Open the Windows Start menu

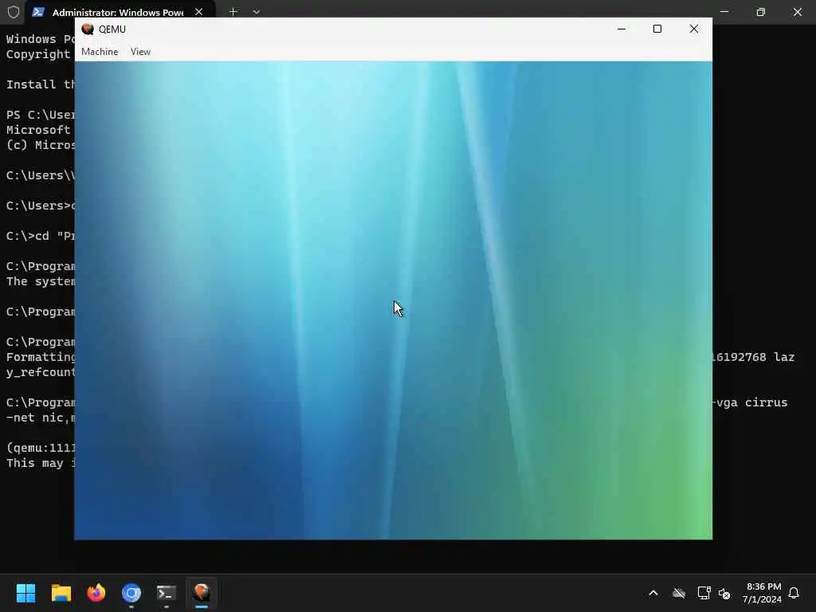[25, 593]
